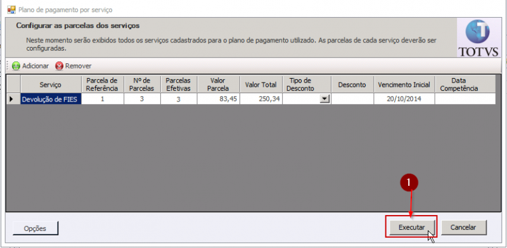Click the Nº de Parcelas column header
This screenshot has height=248, width=507.
142,84
